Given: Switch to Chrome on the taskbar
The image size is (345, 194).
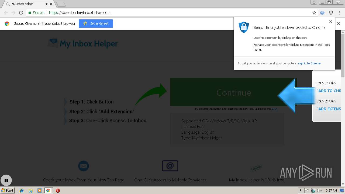Looking at the screenshot, I should pos(48,190).
